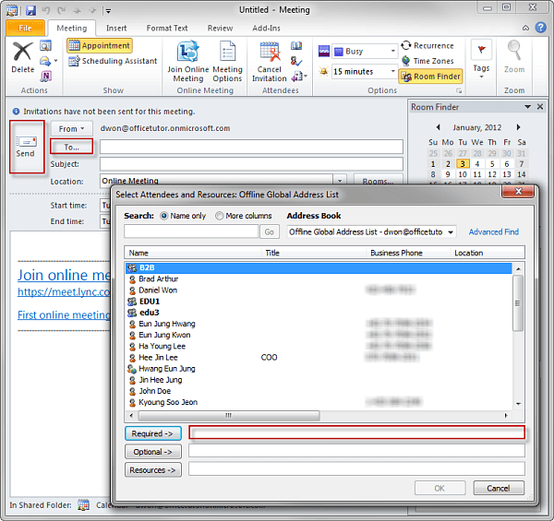Viewport: 554px width, 521px height.
Task: Select January 3 in Room Finder calendar
Action: point(463,163)
